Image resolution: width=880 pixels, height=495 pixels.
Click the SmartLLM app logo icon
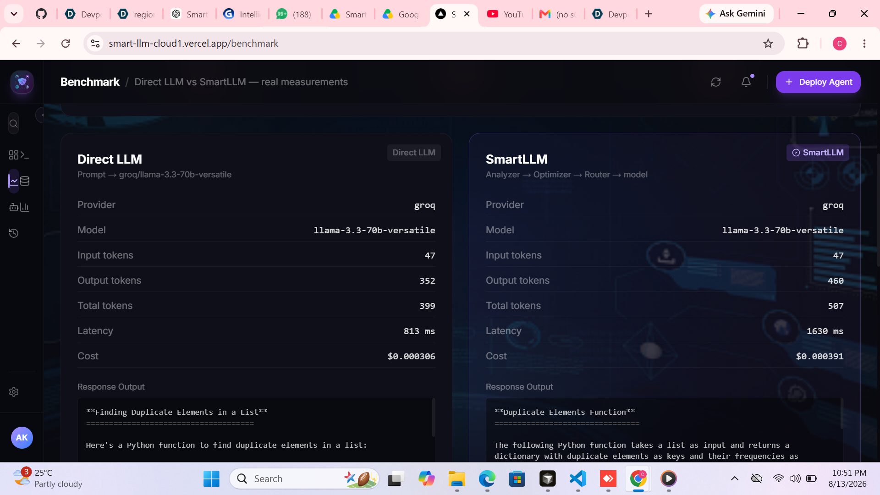pyautogui.click(x=22, y=82)
